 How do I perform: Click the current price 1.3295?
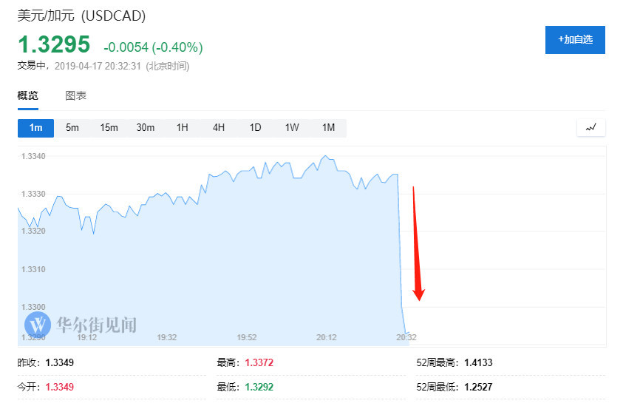tap(55, 44)
